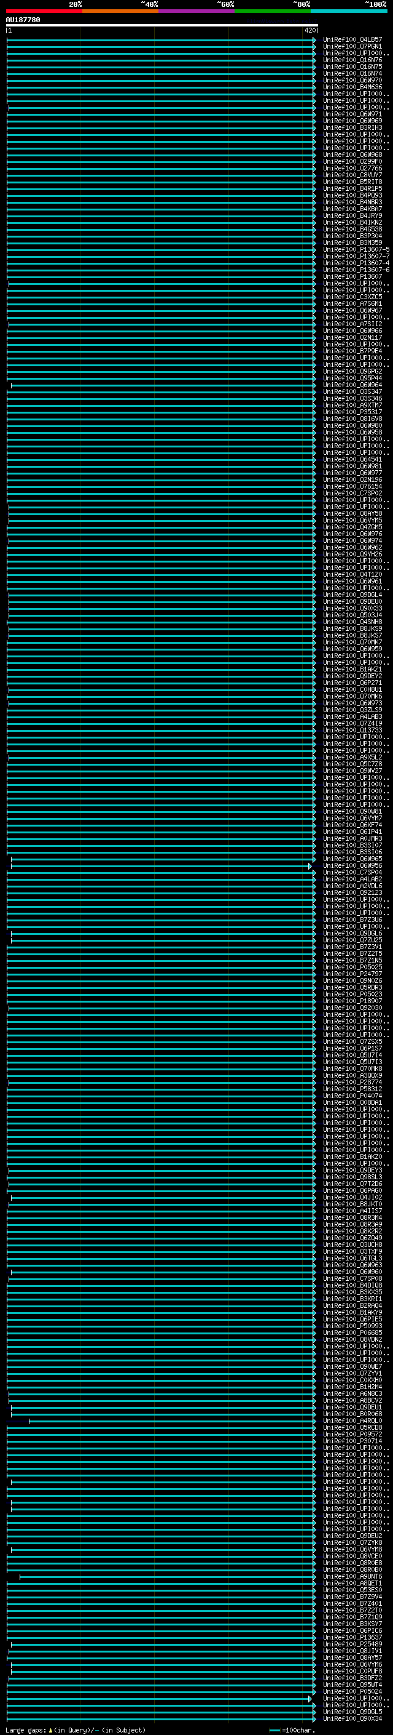Select hit UniRef100_Q6PAG0
The height and width of the screenshot is (1735, 393).
point(352,1191)
